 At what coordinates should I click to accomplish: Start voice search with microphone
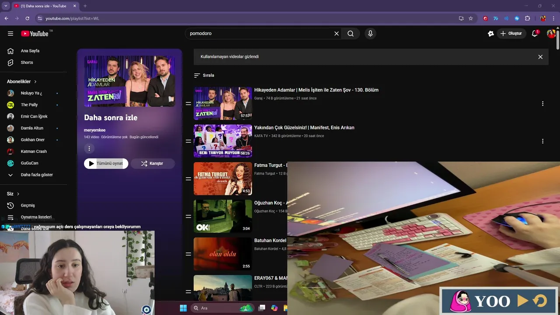click(370, 34)
